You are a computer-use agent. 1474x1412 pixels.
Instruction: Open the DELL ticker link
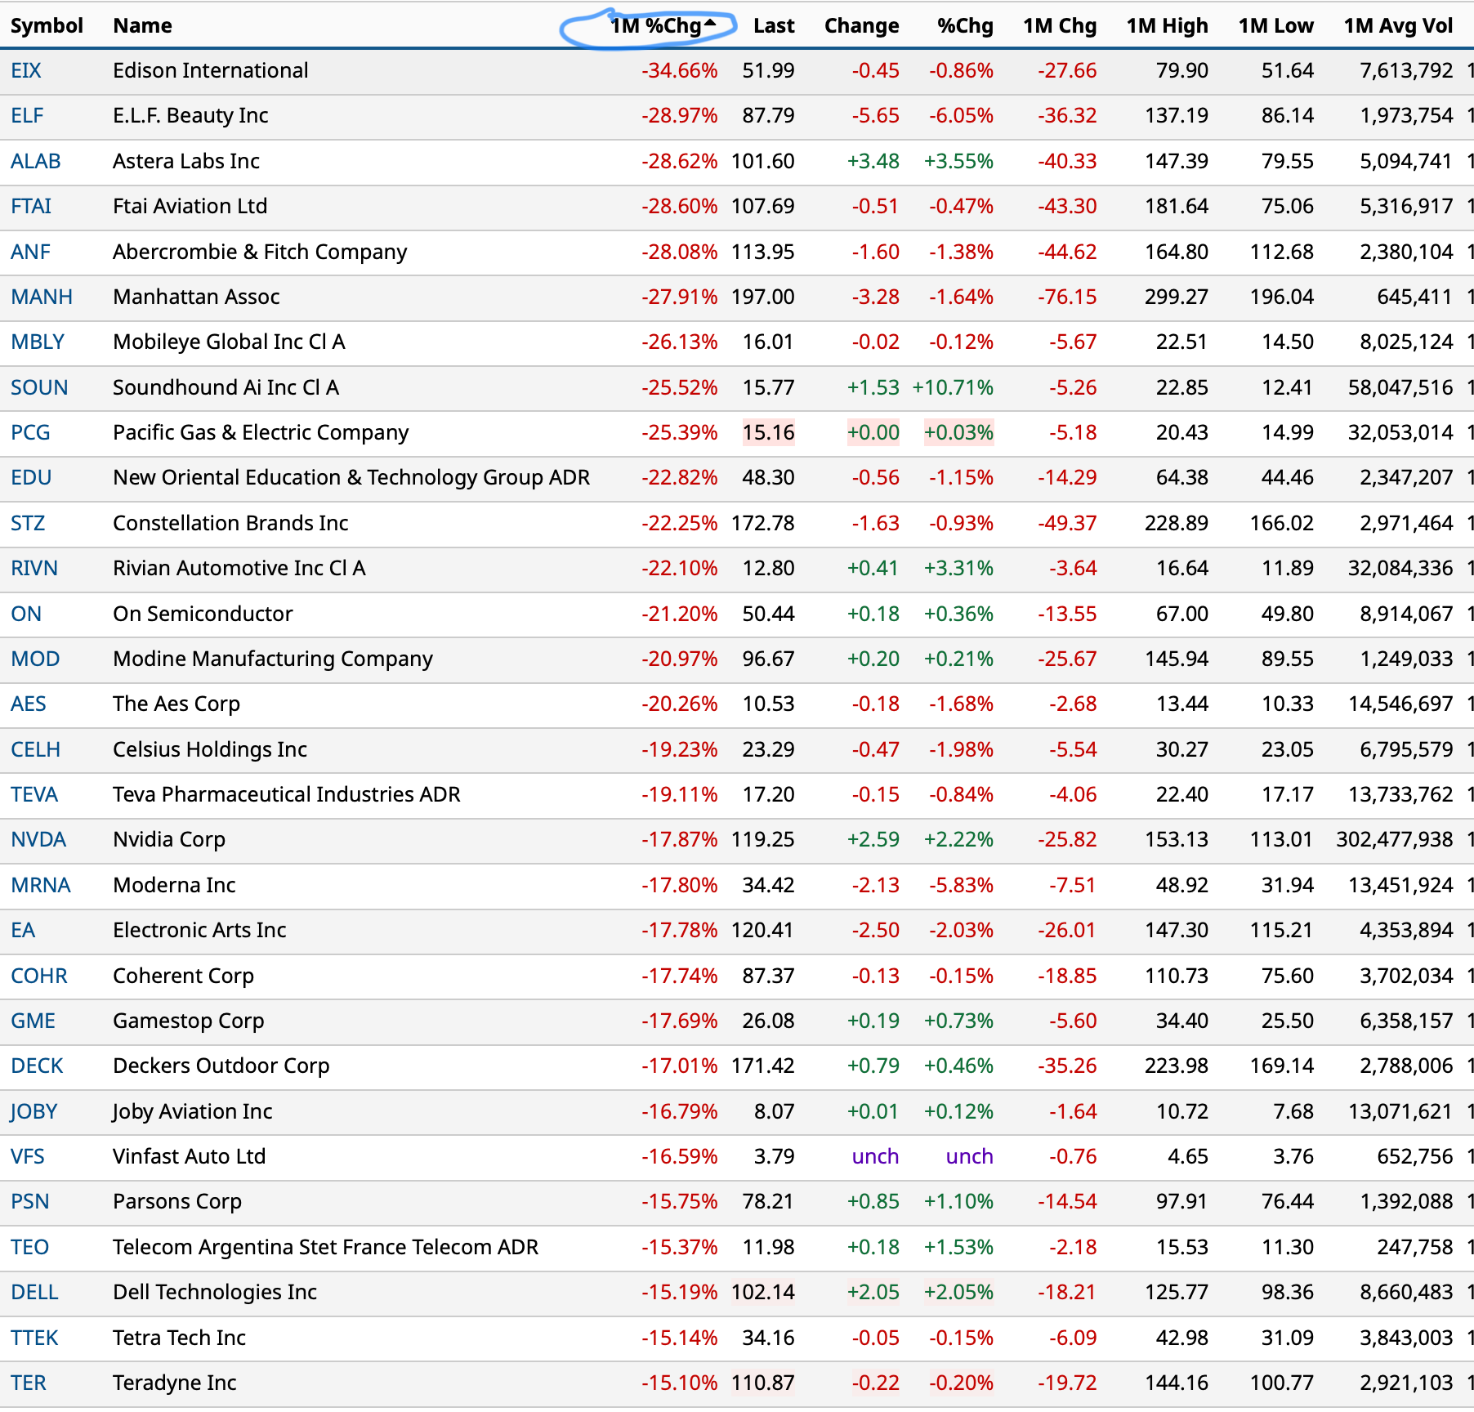[x=34, y=1293]
